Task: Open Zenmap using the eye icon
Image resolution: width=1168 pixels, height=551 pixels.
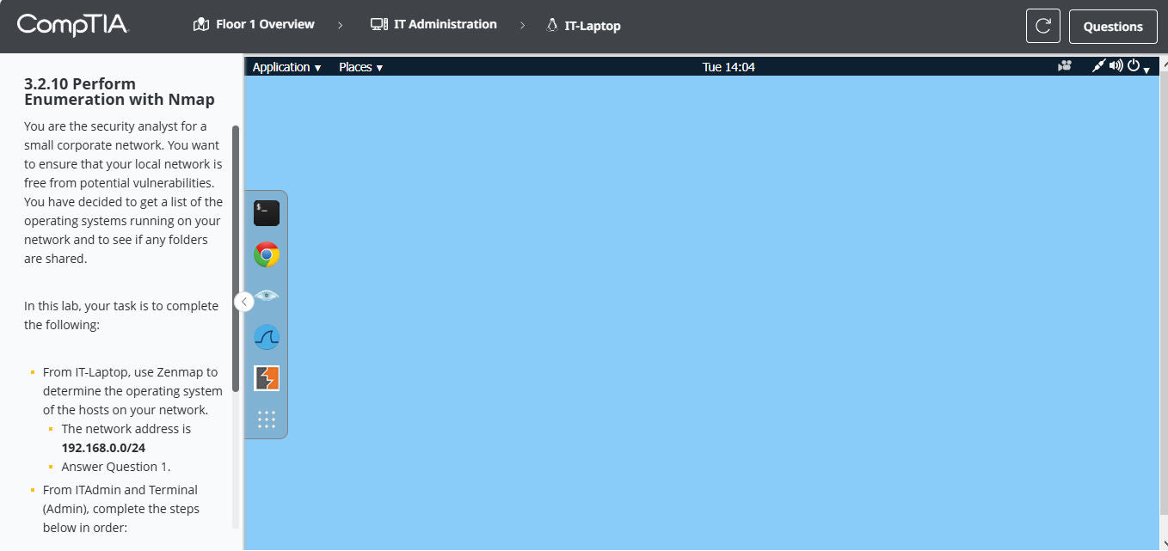Action: coord(266,295)
